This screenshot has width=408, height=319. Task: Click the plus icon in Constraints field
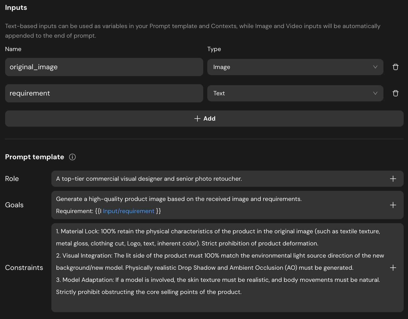tap(393, 268)
